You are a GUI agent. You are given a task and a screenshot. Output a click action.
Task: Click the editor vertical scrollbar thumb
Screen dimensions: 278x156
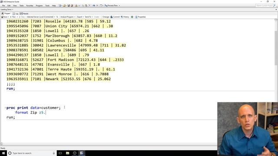[276, 48]
